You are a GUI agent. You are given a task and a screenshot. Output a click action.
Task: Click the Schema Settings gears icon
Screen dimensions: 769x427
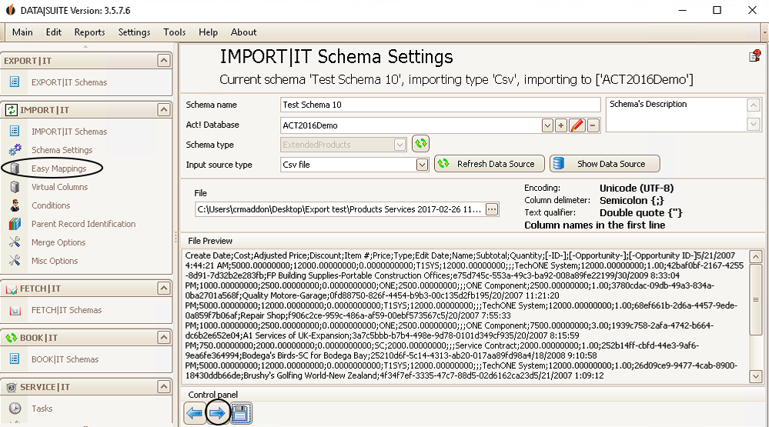click(15, 149)
